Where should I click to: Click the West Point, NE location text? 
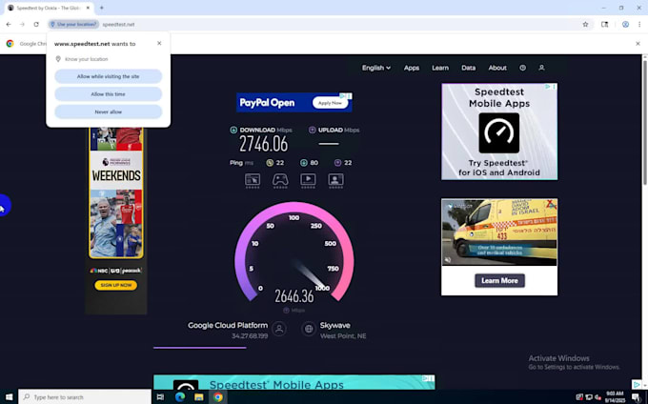coord(343,336)
